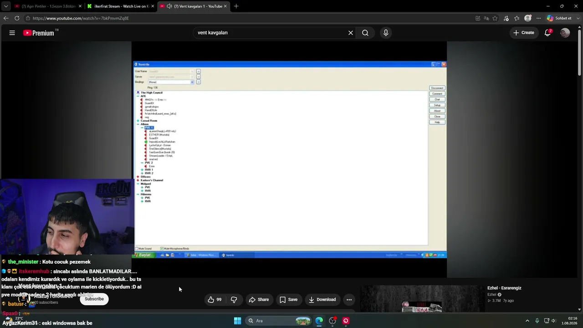Select the PVE 1 channel in Ventrilo
The image size is (583, 328).
point(149,128)
